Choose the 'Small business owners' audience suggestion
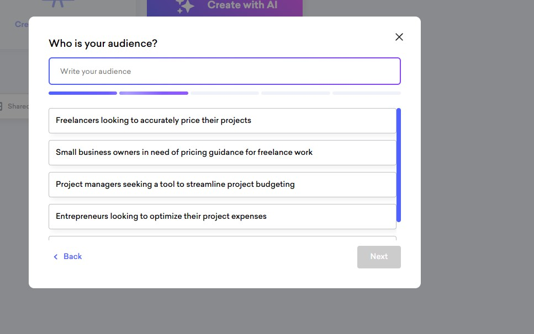Image resolution: width=534 pixels, height=334 pixels. (x=222, y=152)
